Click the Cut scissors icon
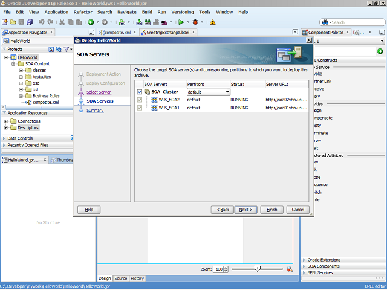387x290 pixels. (x=62, y=22)
